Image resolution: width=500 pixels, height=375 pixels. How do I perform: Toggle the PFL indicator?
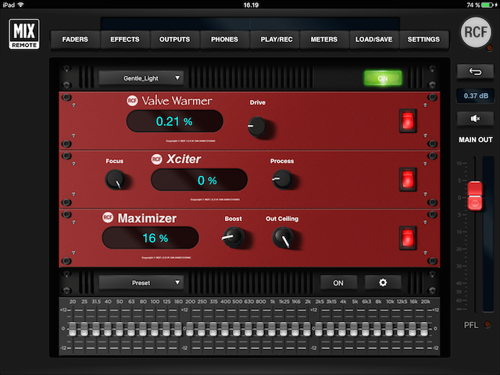[487, 324]
